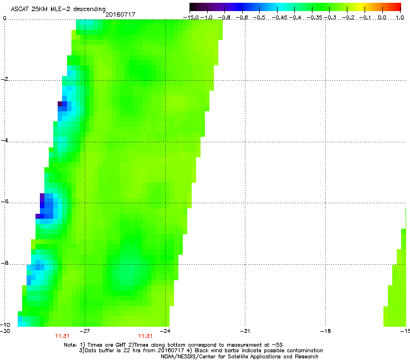The image size is (410, 360).
Task: Click the -1.0 color scale label
Action: coord(206,18)
